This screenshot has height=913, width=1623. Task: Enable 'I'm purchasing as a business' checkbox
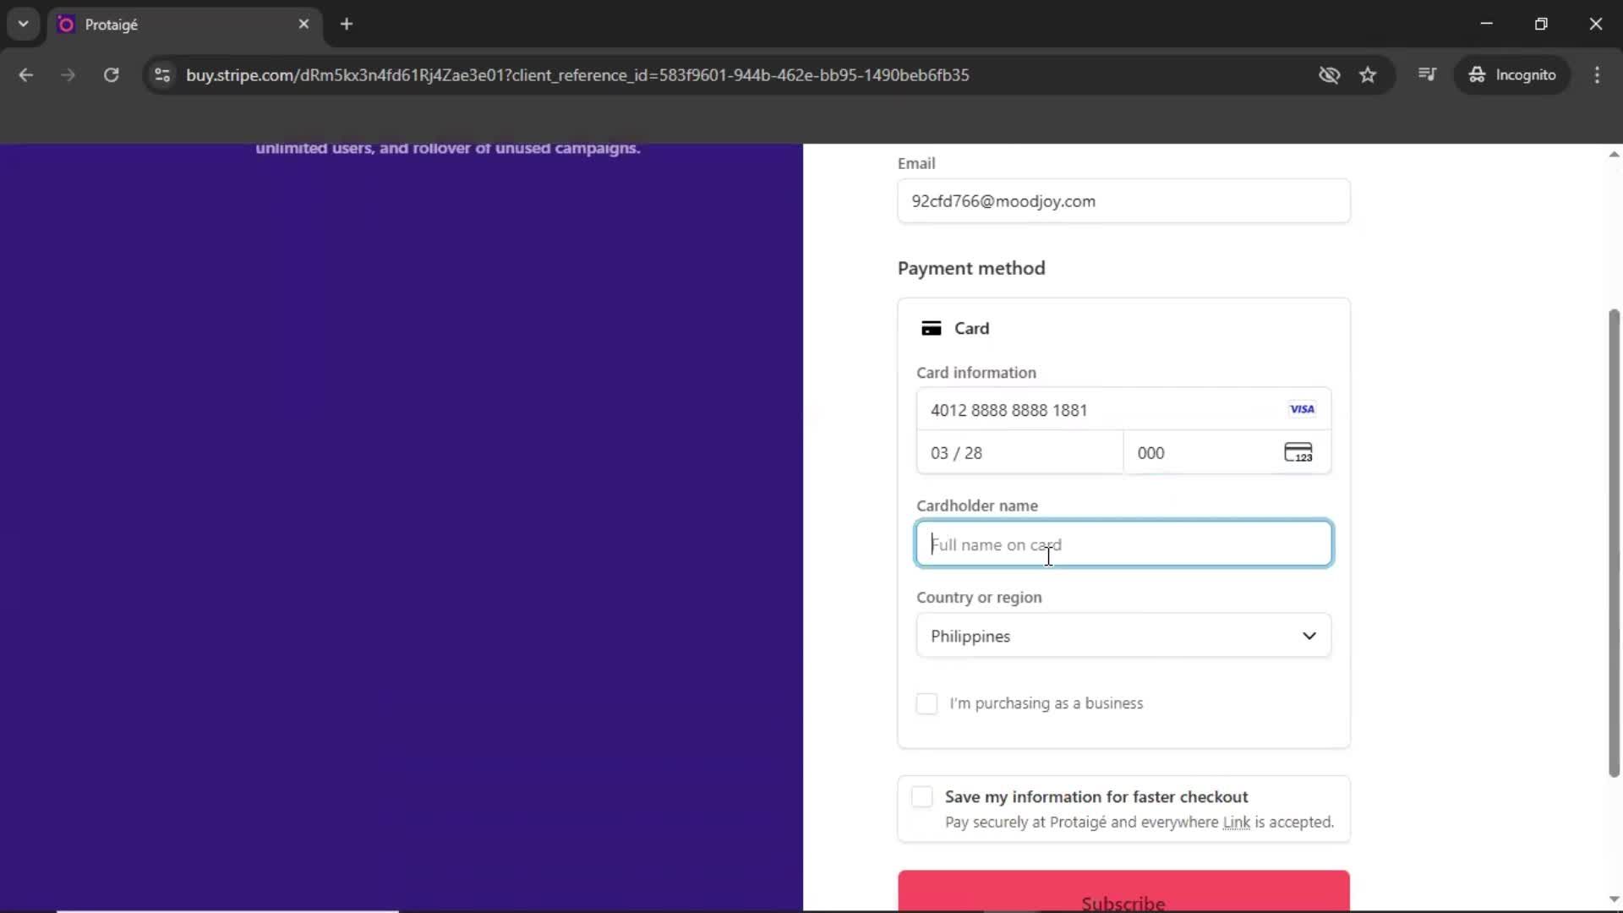tap(926, 703)
